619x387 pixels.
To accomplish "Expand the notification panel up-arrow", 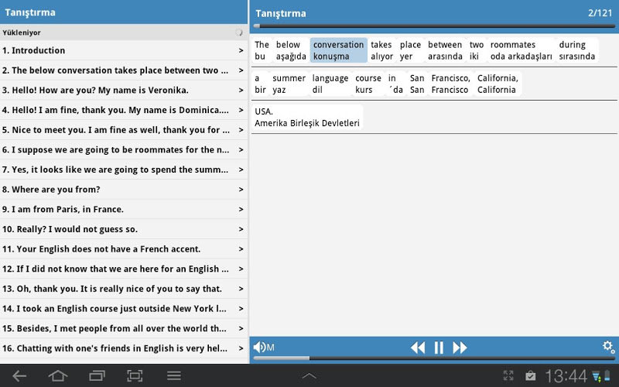I will click(x=309, y=376).
